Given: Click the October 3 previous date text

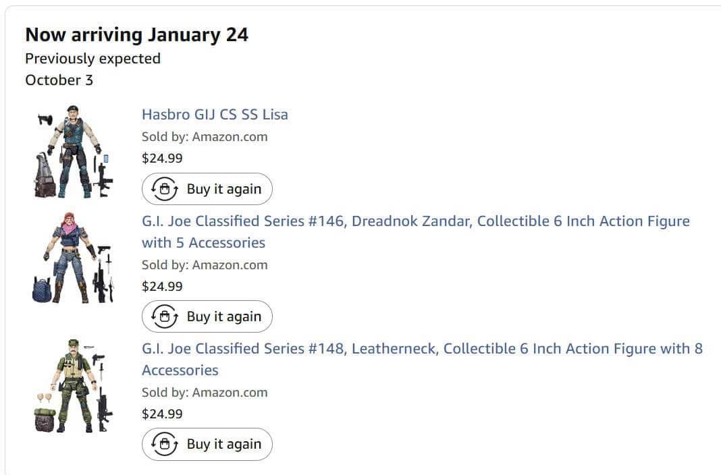Looking at the screenshot, I should point(59,80).
